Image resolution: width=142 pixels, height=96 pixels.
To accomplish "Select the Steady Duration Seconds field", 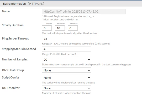I will click(x=73, y=28).
